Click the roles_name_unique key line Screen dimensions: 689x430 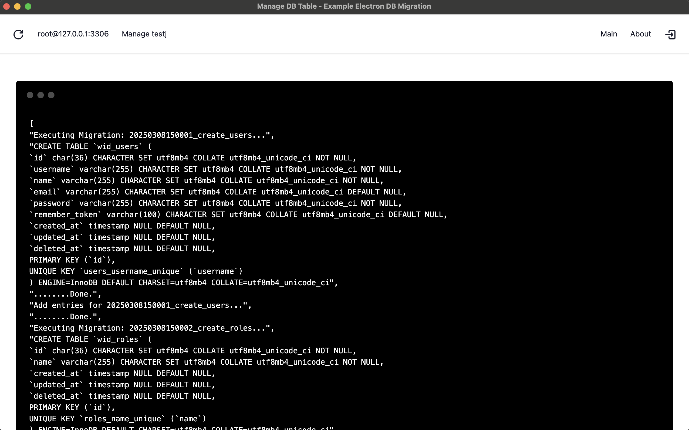(x=117, y=419)
